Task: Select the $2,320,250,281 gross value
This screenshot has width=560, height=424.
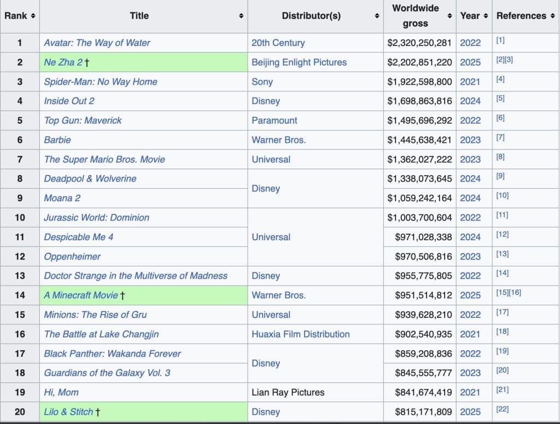Action: [x=419, y=43]
